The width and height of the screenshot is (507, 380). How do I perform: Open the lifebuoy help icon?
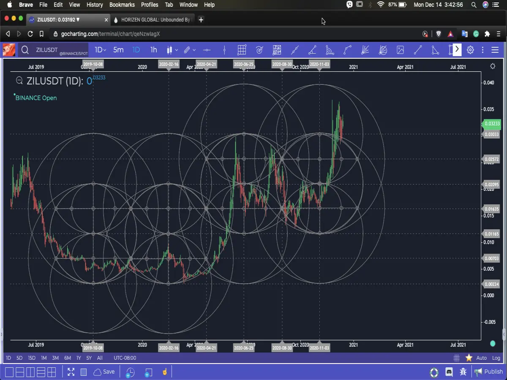[434, 372]
